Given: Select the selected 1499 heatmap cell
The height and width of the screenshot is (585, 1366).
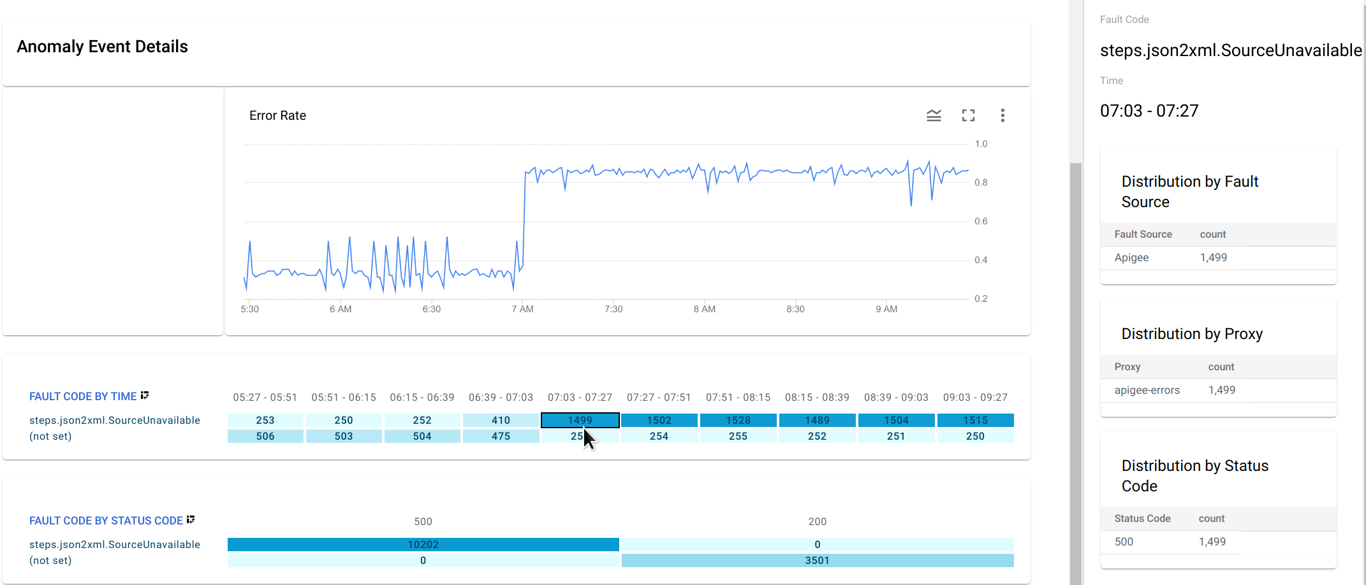Looking at the screenshot, I should point(580,421).
